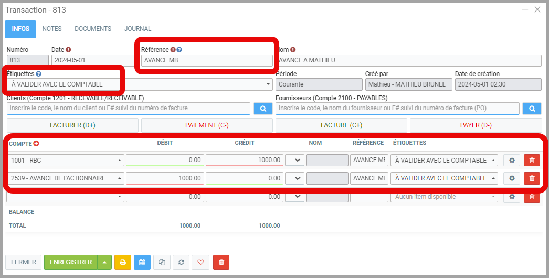Switch to the JOURNAL tab
This screenshot has width=549, height=278.
(x=138, y=29)
